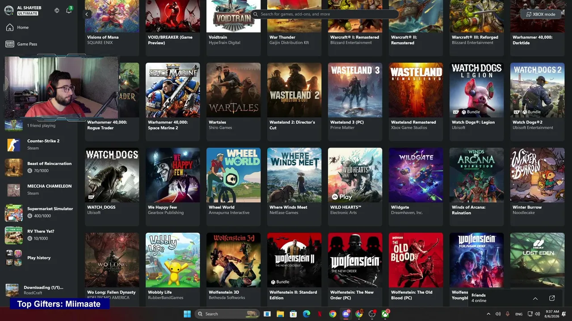Open Supermarket Simulator from the sidebar
572x321 pixels.
pyautogui.click(x=39, y=212)
